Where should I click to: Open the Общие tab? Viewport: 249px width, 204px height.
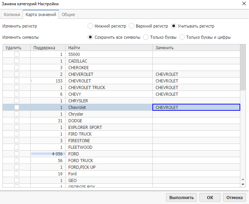point(68,15)
